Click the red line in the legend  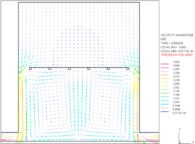pyautogui.click(x=165, y=64)
